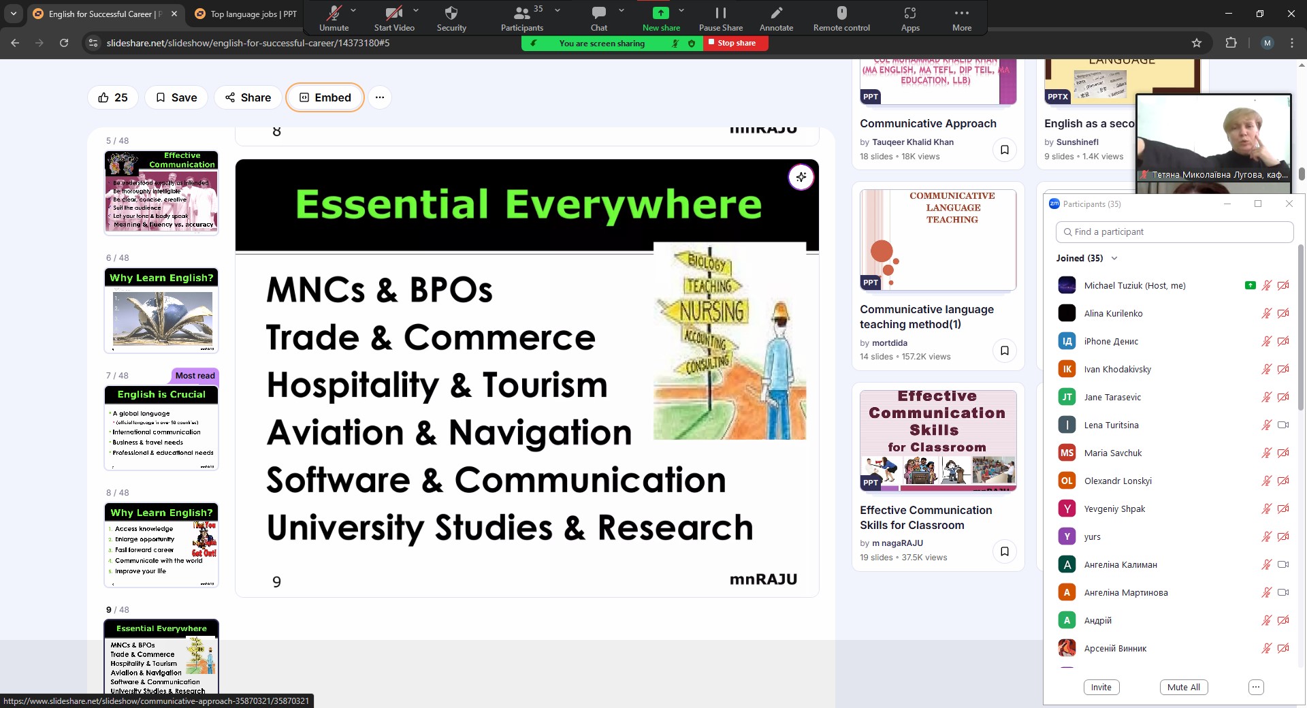
Task: Open the browser Extensions puzzle icon
Action: click(1231, 43)
